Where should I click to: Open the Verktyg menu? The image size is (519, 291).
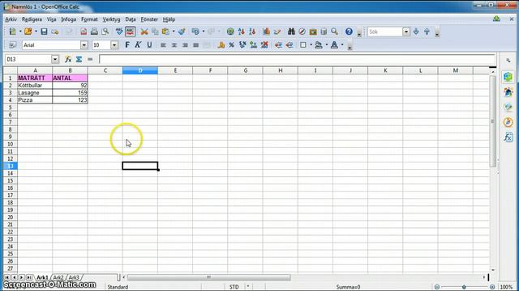(x=111, y=19)
